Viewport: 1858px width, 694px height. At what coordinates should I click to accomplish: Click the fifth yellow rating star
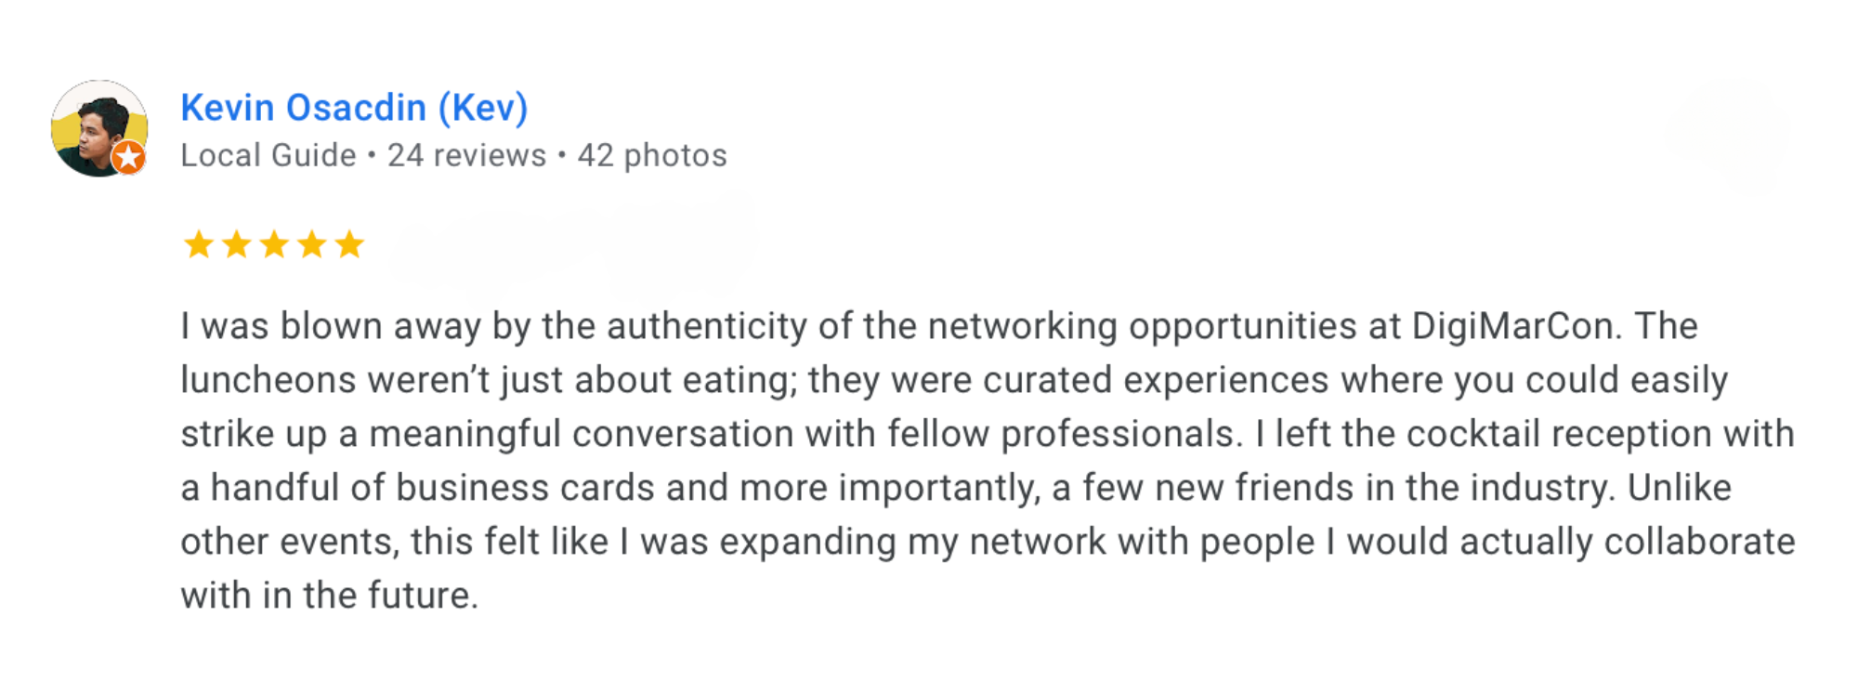350,244
